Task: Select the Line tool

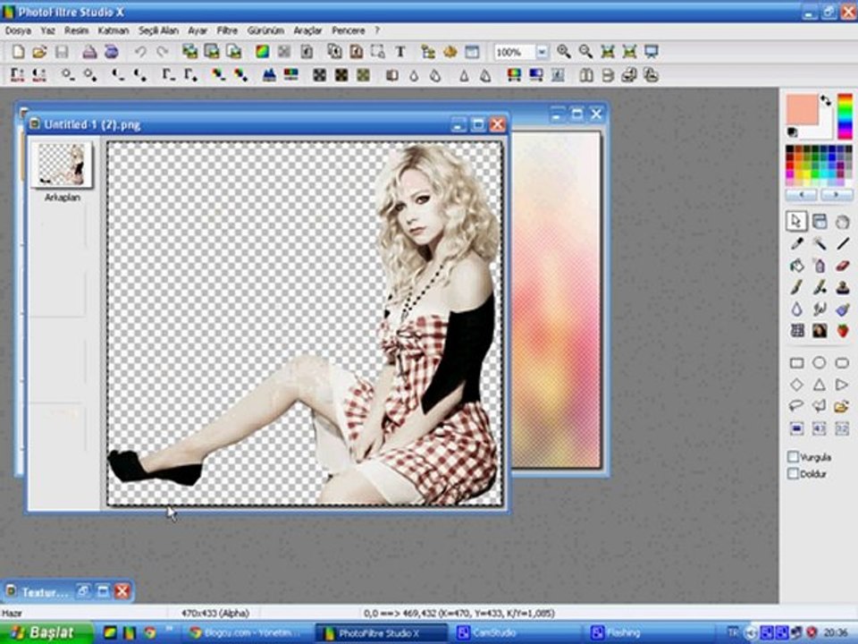Action: coord(842,243)
